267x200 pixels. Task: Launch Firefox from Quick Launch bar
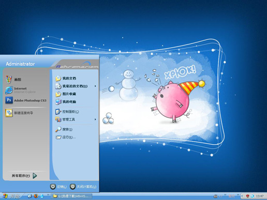(x=36, y=196)
